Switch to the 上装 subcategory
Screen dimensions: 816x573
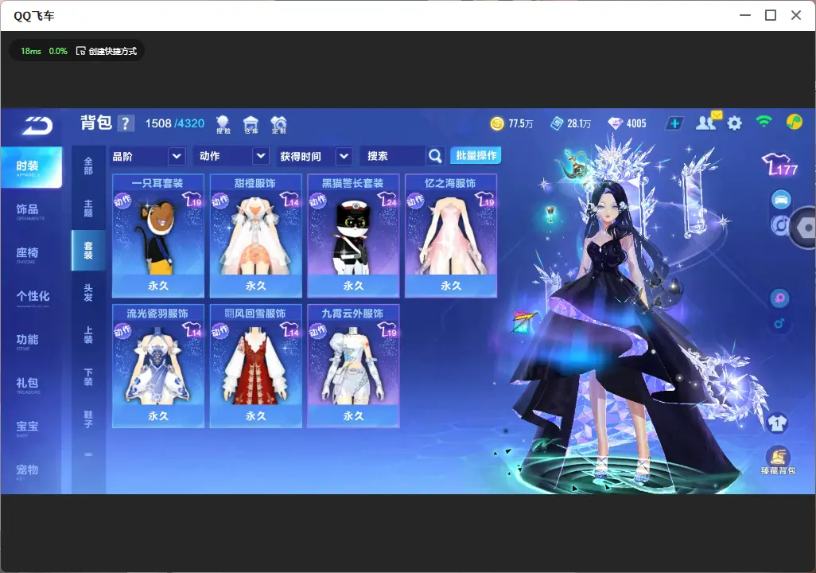click(88, 335)
